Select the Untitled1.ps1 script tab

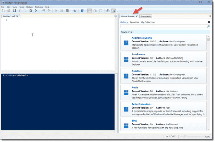click(9, 16)
